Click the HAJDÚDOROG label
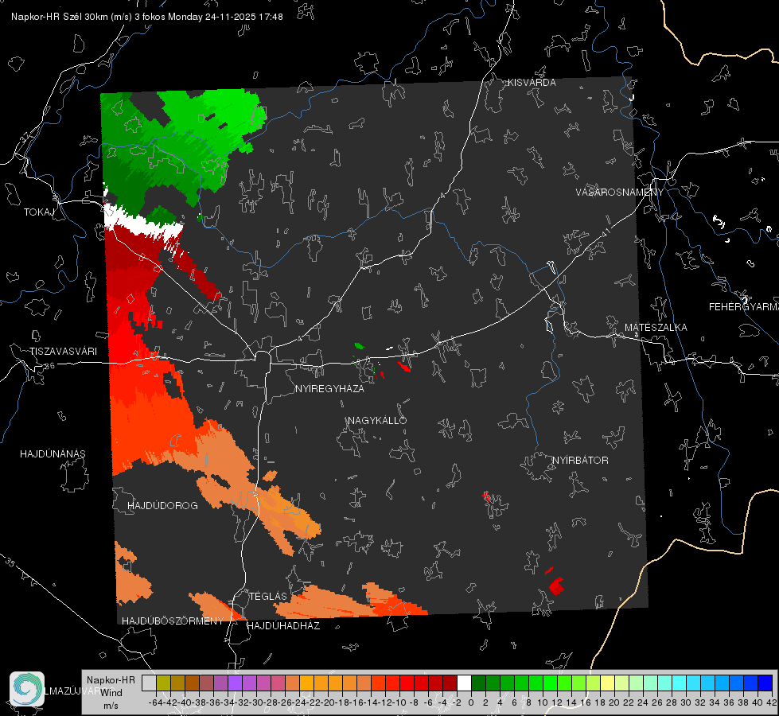The image size is (779, 716). [x=162, y=505]
